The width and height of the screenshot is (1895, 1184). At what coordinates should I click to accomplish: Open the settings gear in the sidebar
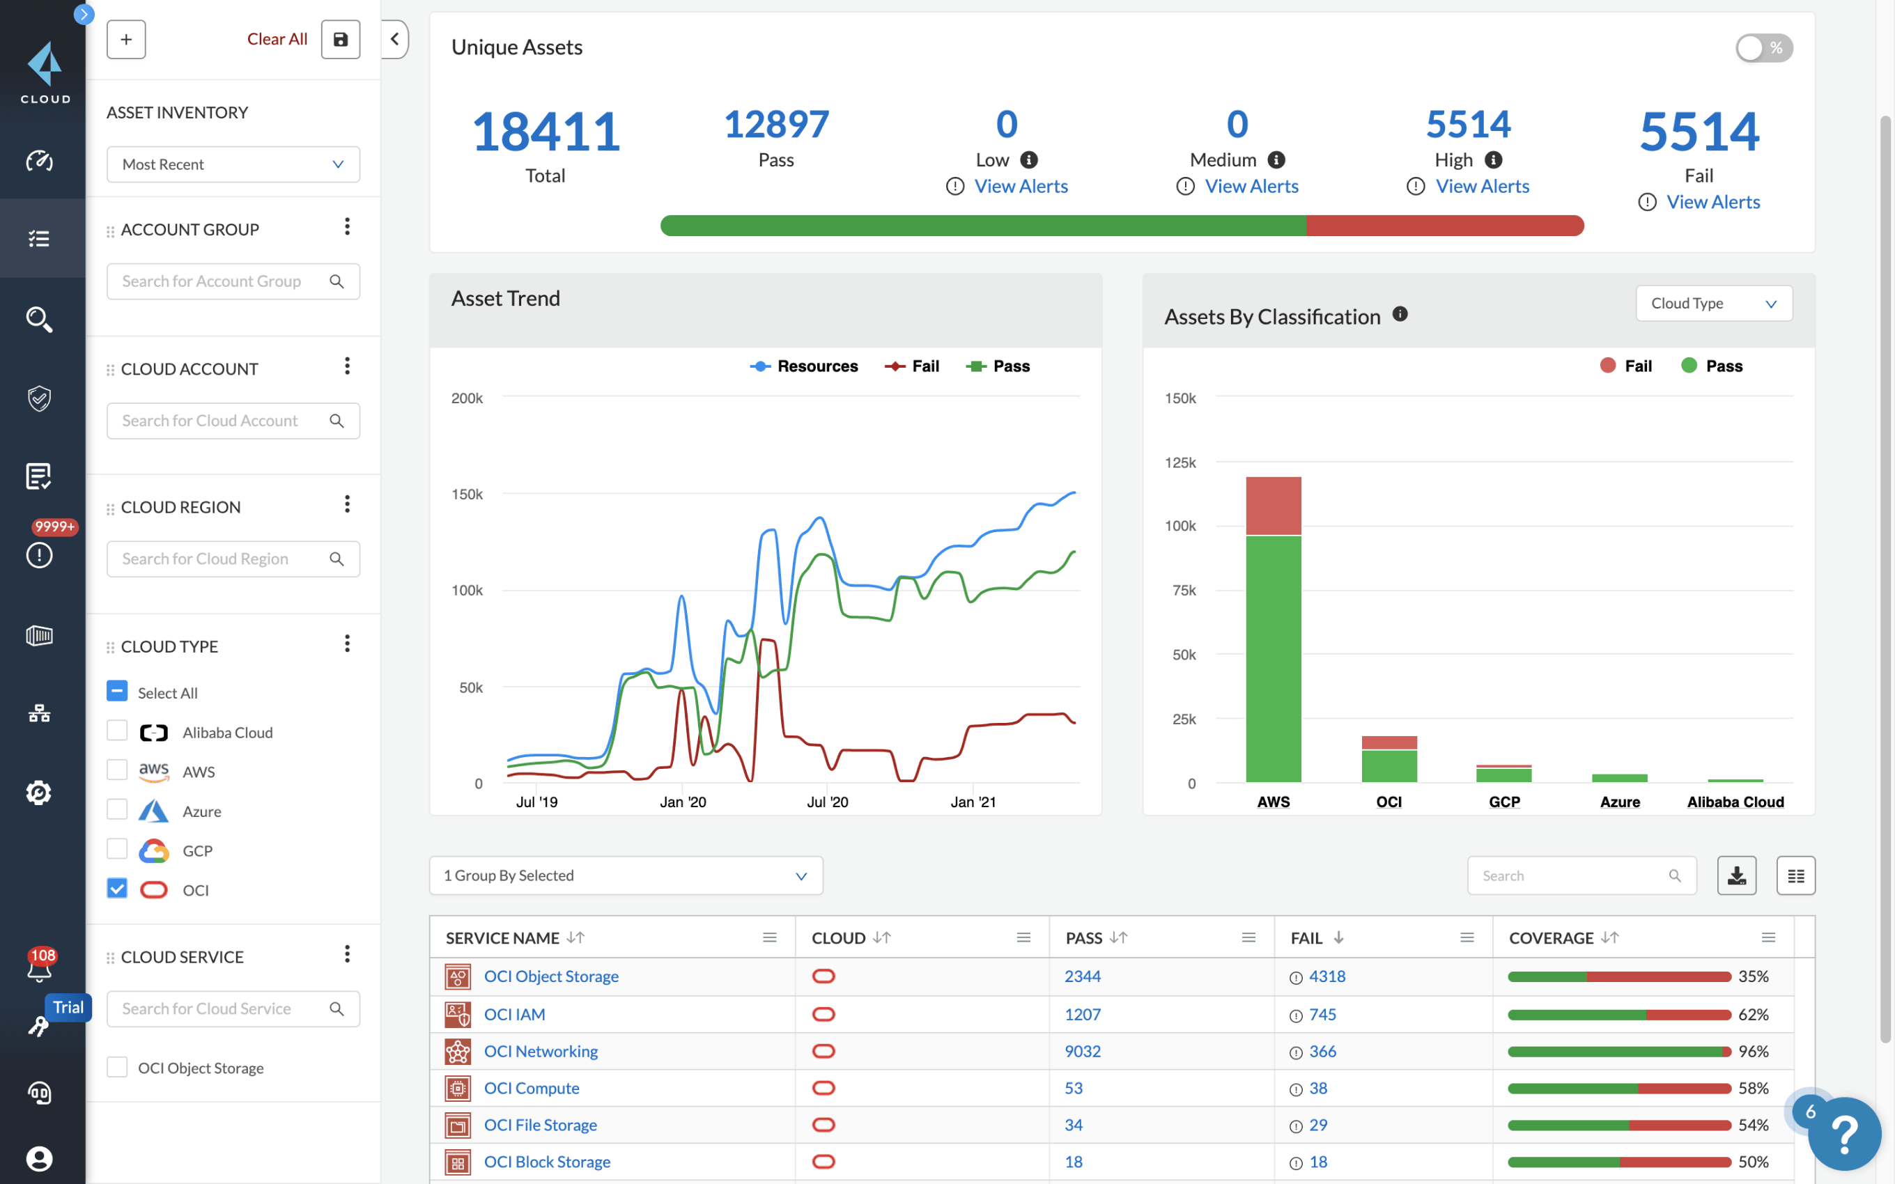tap(38, 793)
